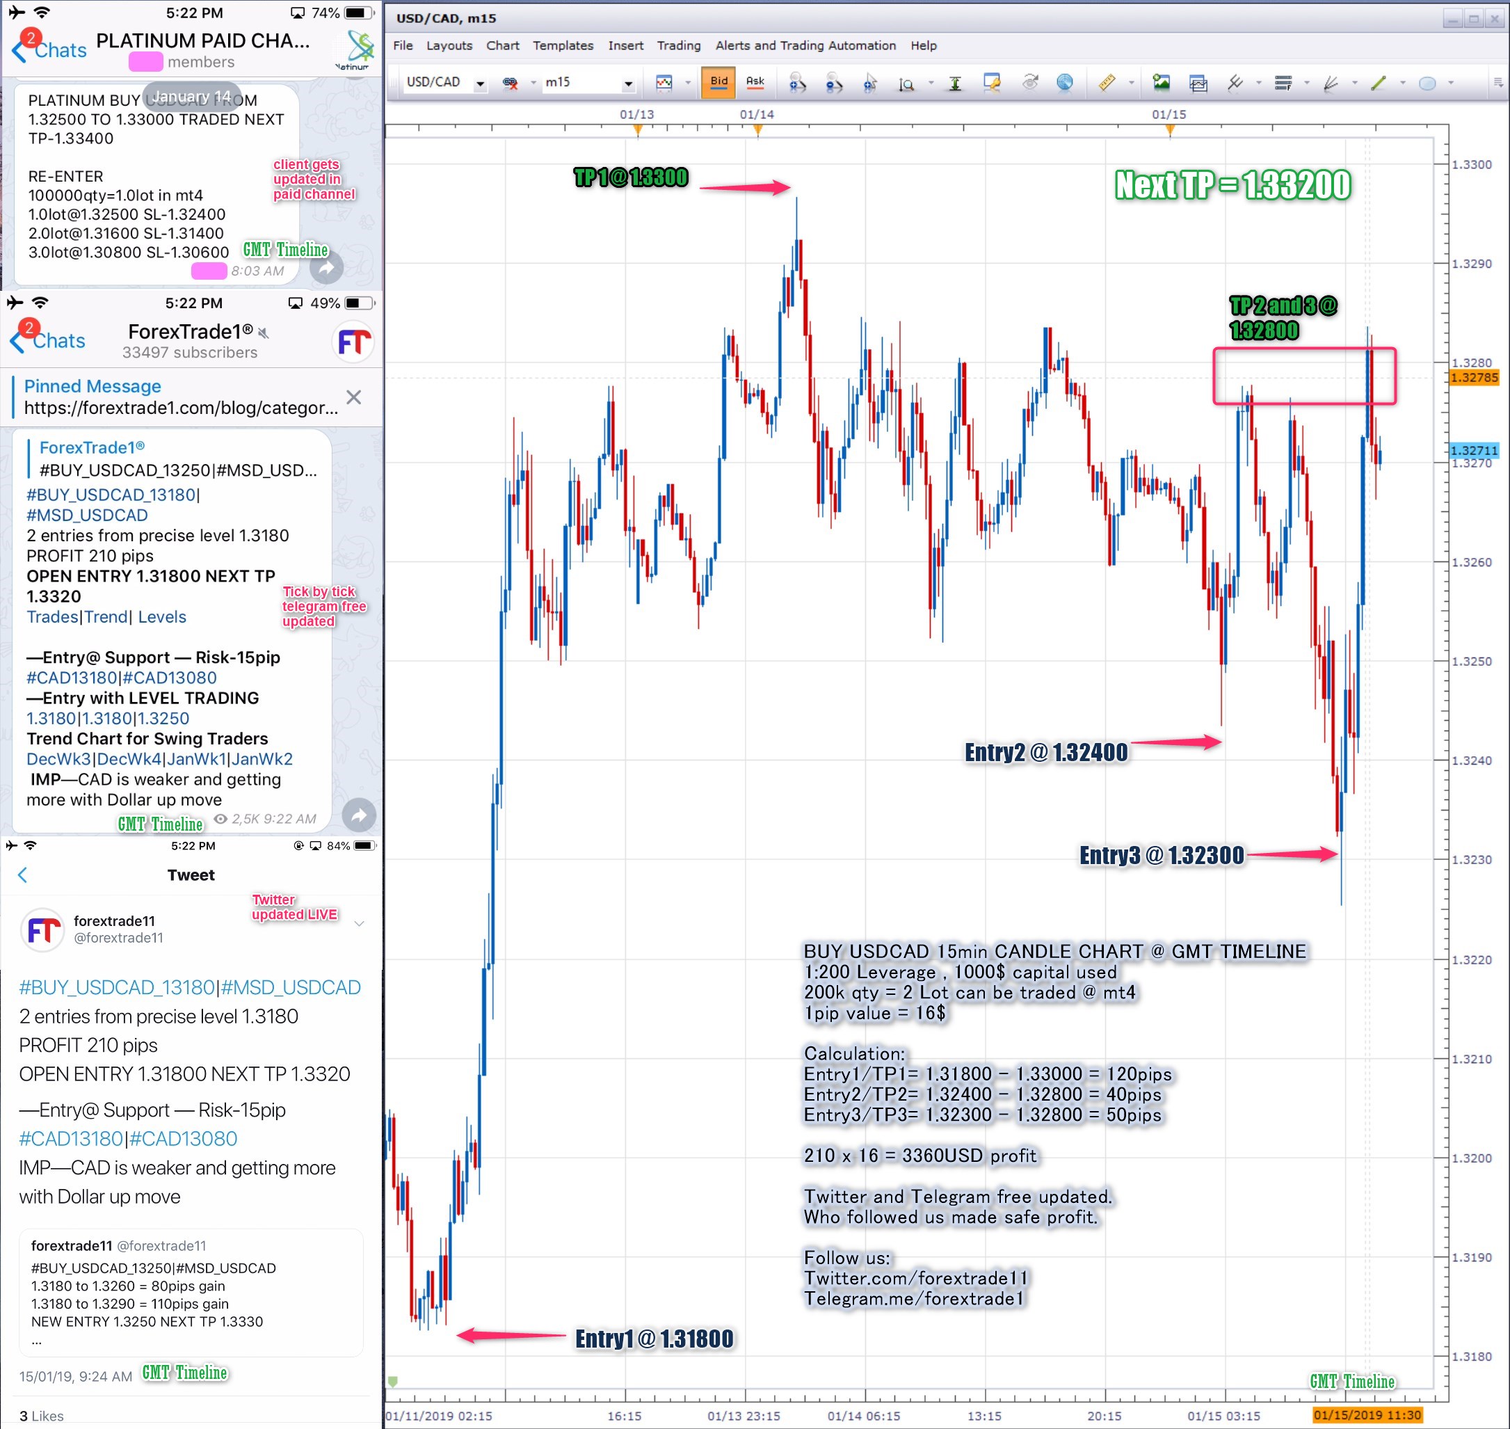Select the ellipse shape tool
This screenshot has height=1429, width=1510.
pyautogui.click(x=1428, y=83)
